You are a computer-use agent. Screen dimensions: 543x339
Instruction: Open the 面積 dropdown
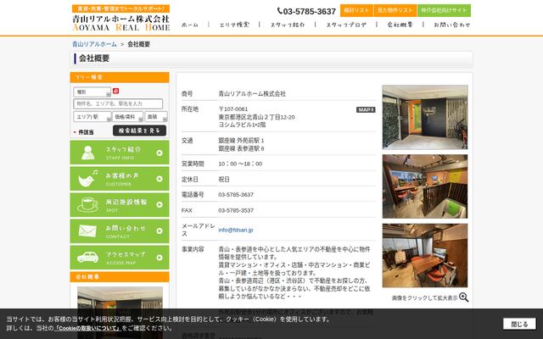[x=156, y=117]
